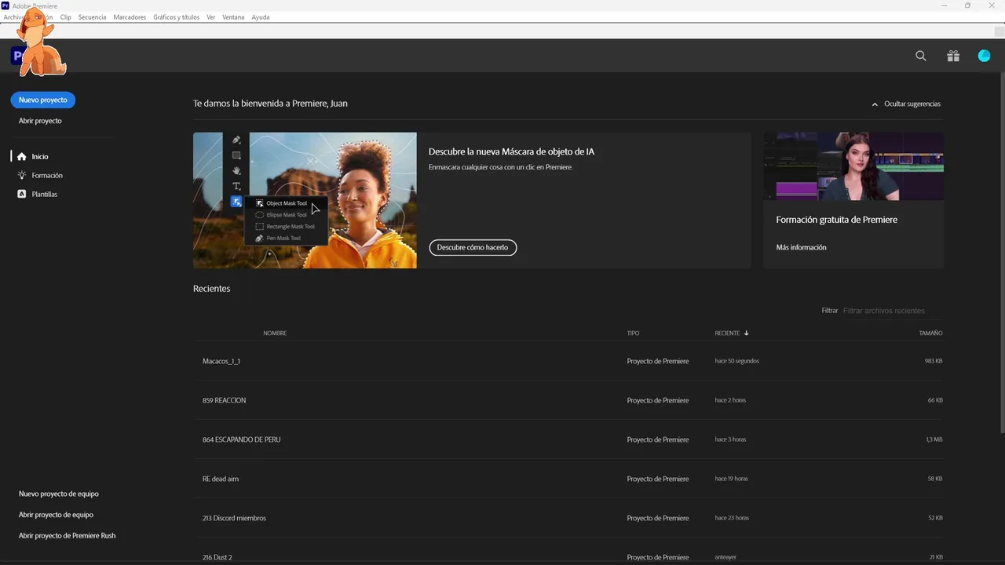Click Abrir proyecto de equipo
Screen dimensions: 1005x565
[x=56, y=515]
